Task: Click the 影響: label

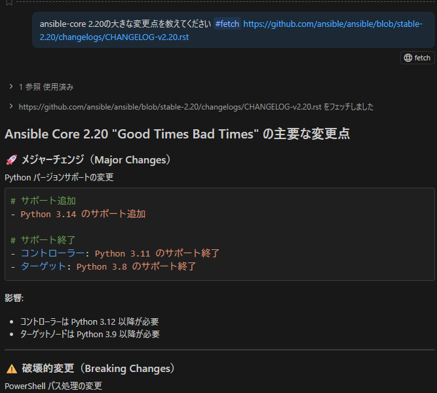Action: tap(14, 298)
